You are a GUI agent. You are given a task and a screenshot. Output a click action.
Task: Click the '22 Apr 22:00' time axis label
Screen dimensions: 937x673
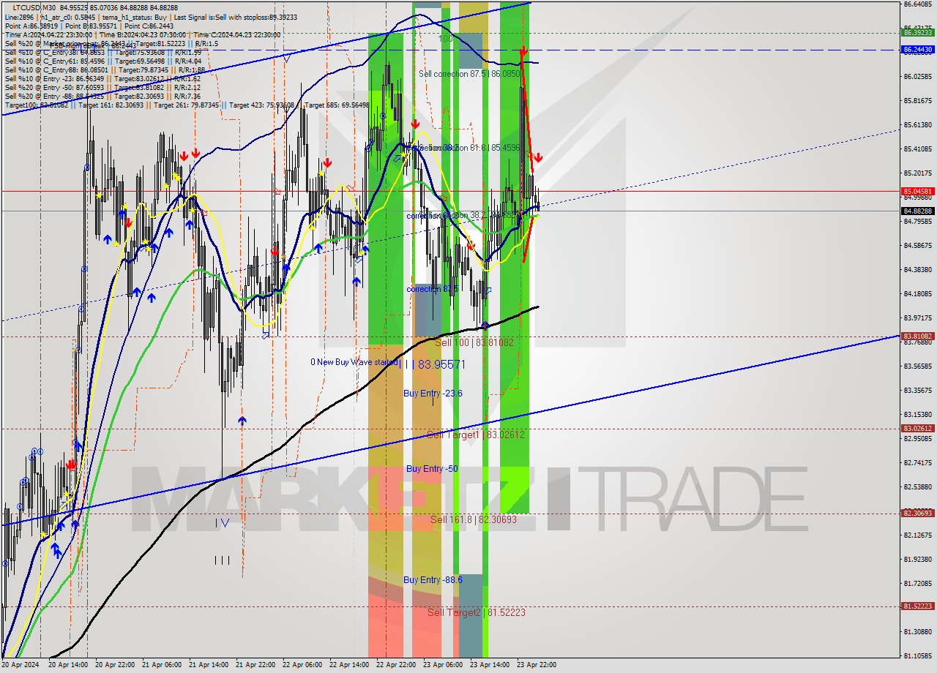tap(395, 665)
